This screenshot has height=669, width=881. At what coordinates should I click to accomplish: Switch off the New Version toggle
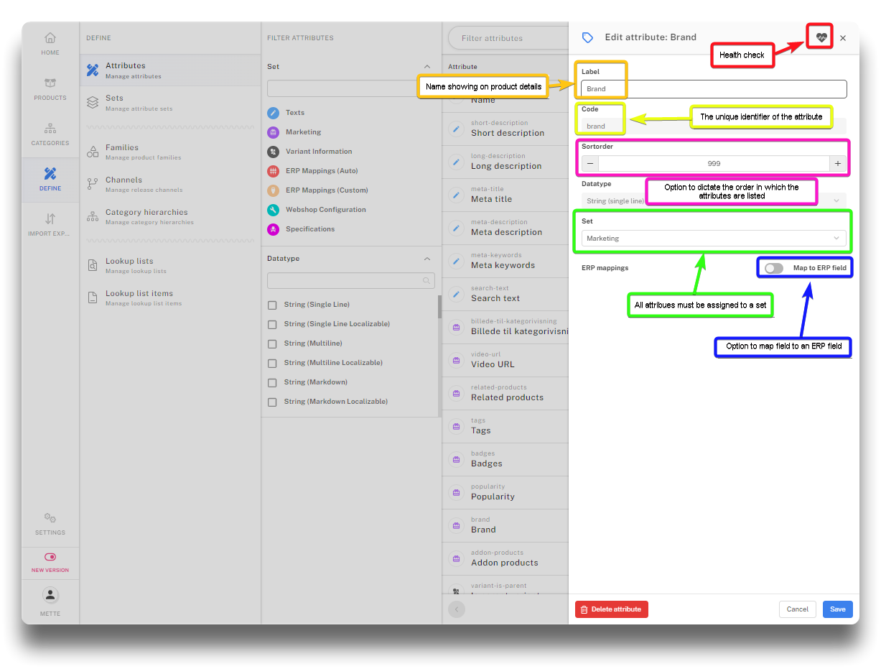point(50,557)
